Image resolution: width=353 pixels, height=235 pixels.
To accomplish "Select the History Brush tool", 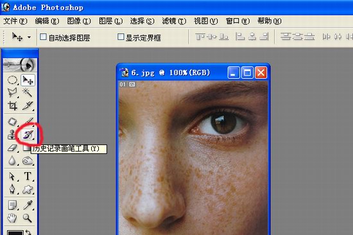I will (x=28, y=135).
